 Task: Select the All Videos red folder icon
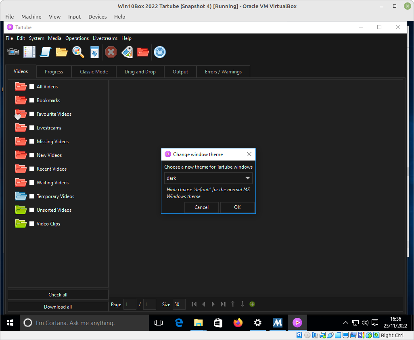click(x=21, y=87)
